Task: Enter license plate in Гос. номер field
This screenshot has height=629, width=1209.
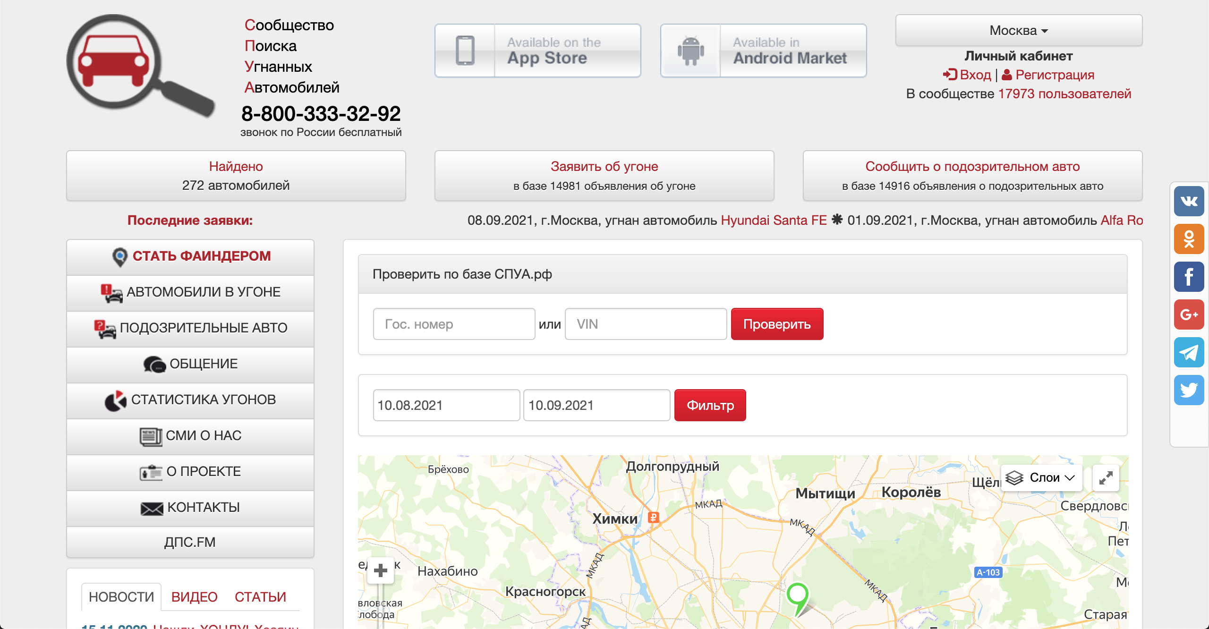Action: click(x=453, y=323)
